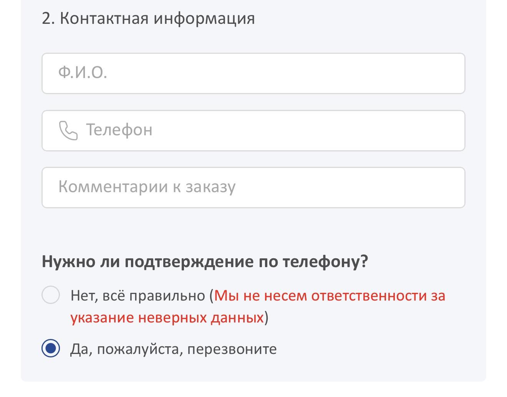
Task: Select the "Да, пожалуйста, перезвоните" radio button
Action: pyautogui.click(x=51, y=348)
